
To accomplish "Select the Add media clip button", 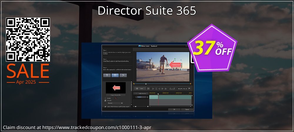I will coord(115,75).
